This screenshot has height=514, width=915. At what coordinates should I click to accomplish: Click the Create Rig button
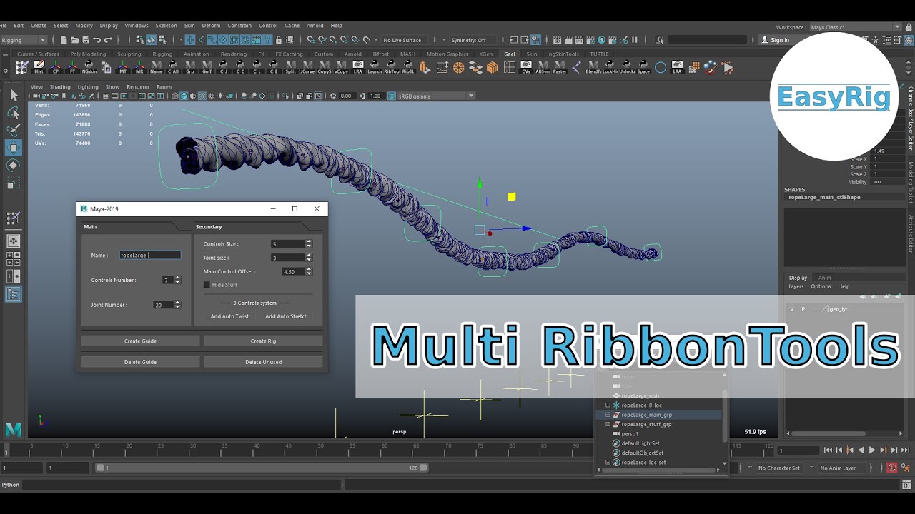pos(263,341)
